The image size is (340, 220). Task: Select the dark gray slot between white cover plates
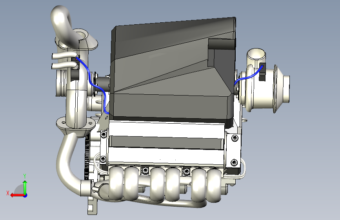(166, 142)
